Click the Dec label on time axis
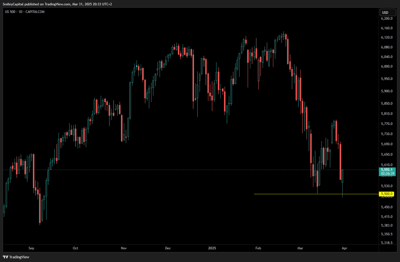This screenshot has height=262, width=400. pos(168,248)
